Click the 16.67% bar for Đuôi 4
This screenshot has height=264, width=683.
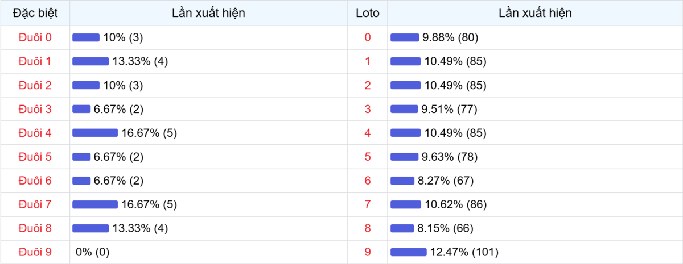[x=94, y=133]
